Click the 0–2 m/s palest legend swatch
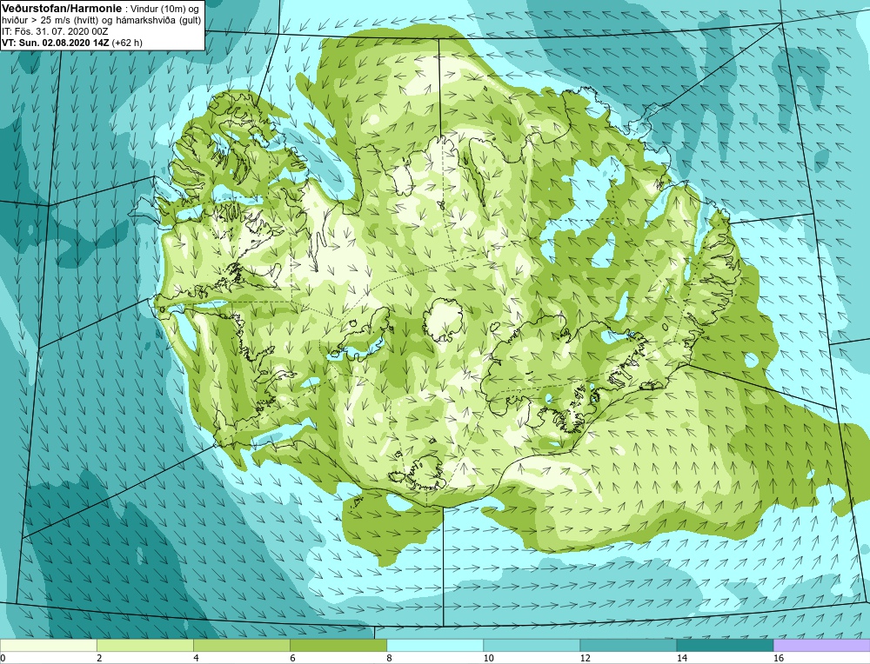 click(48, 646)
